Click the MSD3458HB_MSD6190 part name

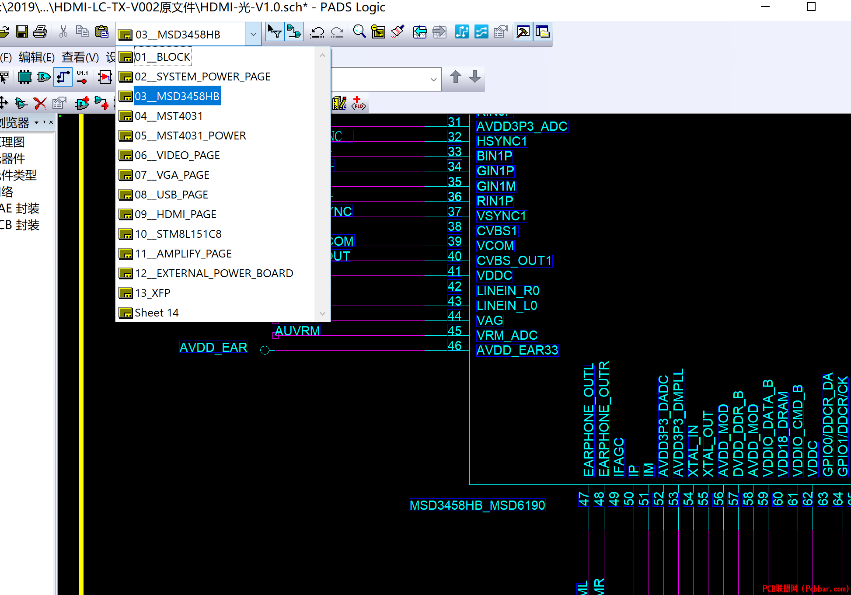477,505
